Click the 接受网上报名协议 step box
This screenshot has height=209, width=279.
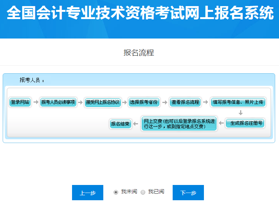(103, 102)
